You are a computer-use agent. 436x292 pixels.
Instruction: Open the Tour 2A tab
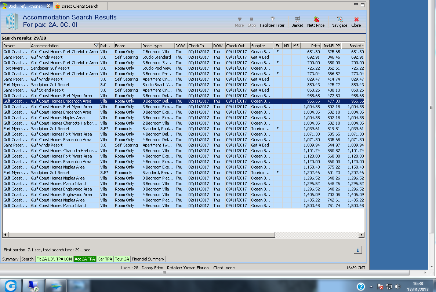[x=122, y=259]
